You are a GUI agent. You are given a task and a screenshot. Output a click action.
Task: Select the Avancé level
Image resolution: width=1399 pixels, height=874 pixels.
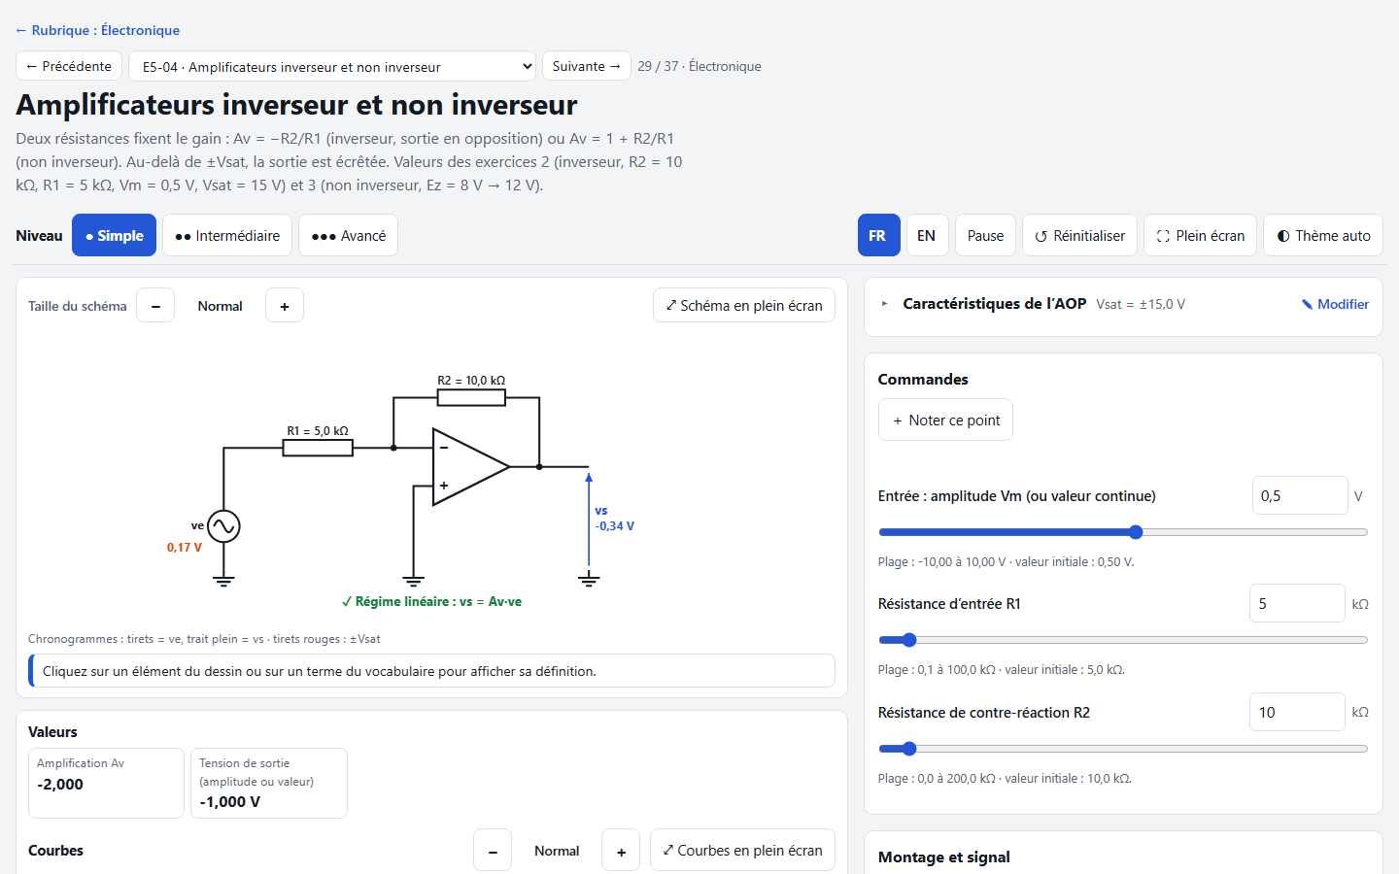tap(348, 235)
